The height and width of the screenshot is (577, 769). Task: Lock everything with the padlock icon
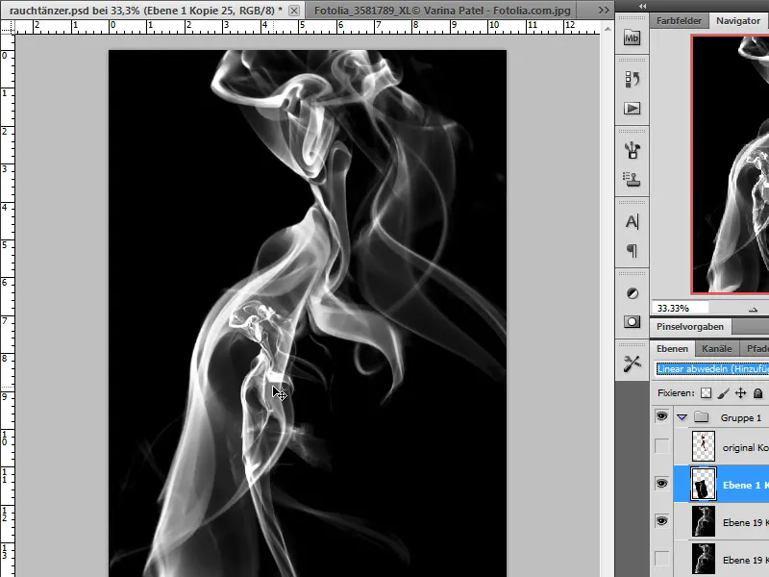(757, 393)
